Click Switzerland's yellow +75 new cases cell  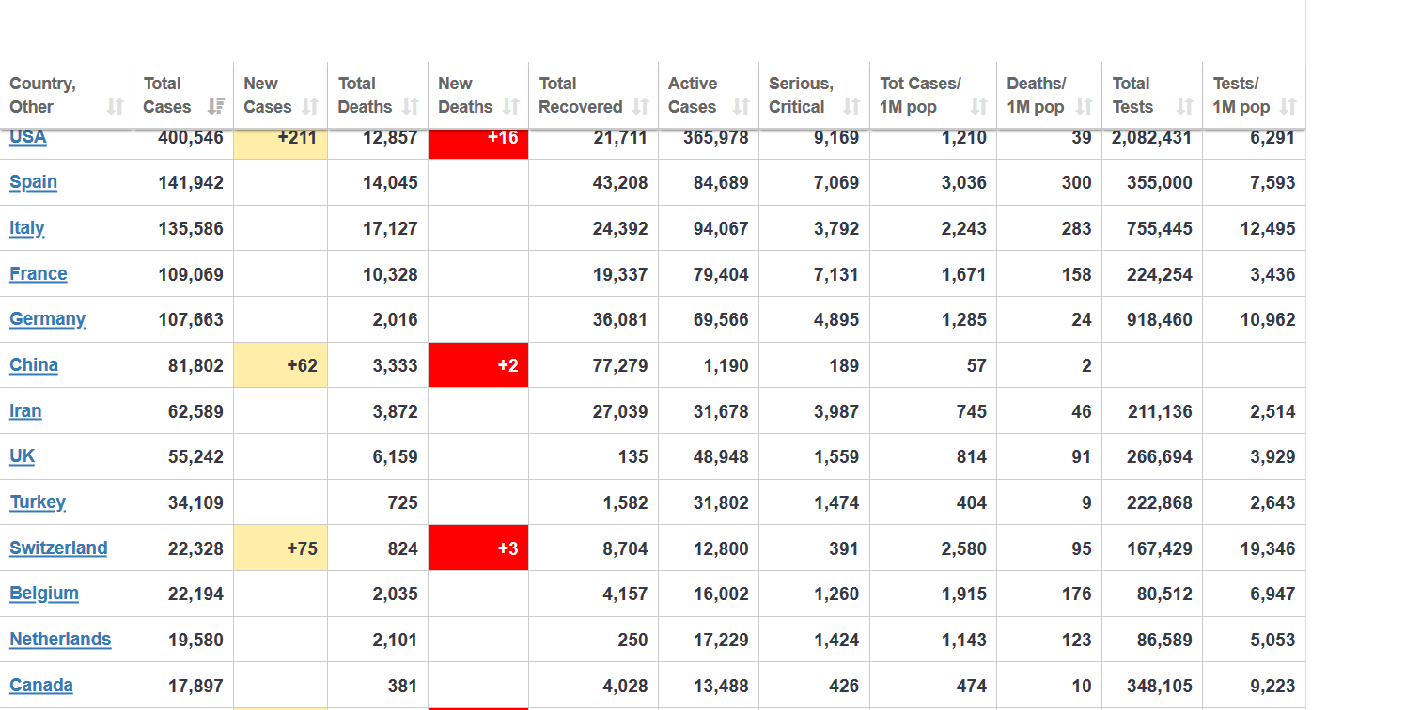[280, 548]
